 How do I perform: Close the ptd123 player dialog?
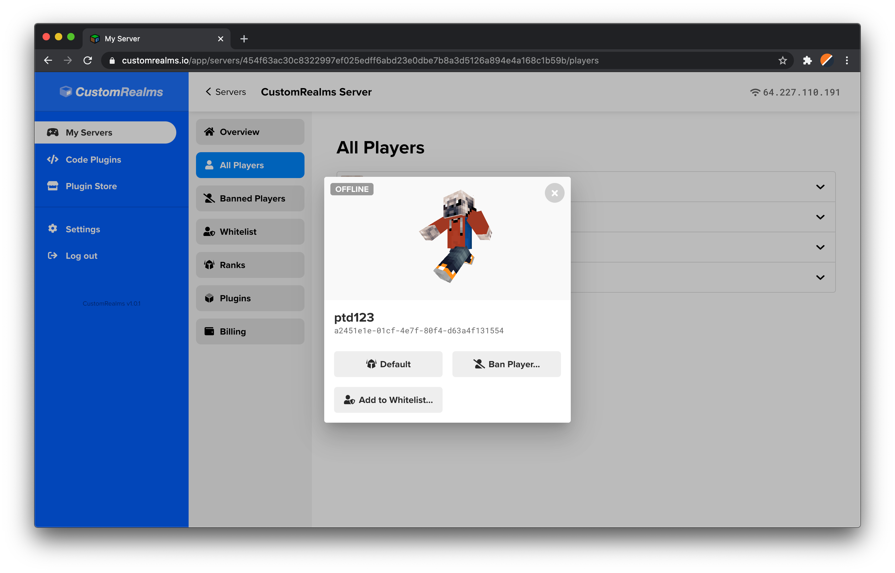[554, 193]
